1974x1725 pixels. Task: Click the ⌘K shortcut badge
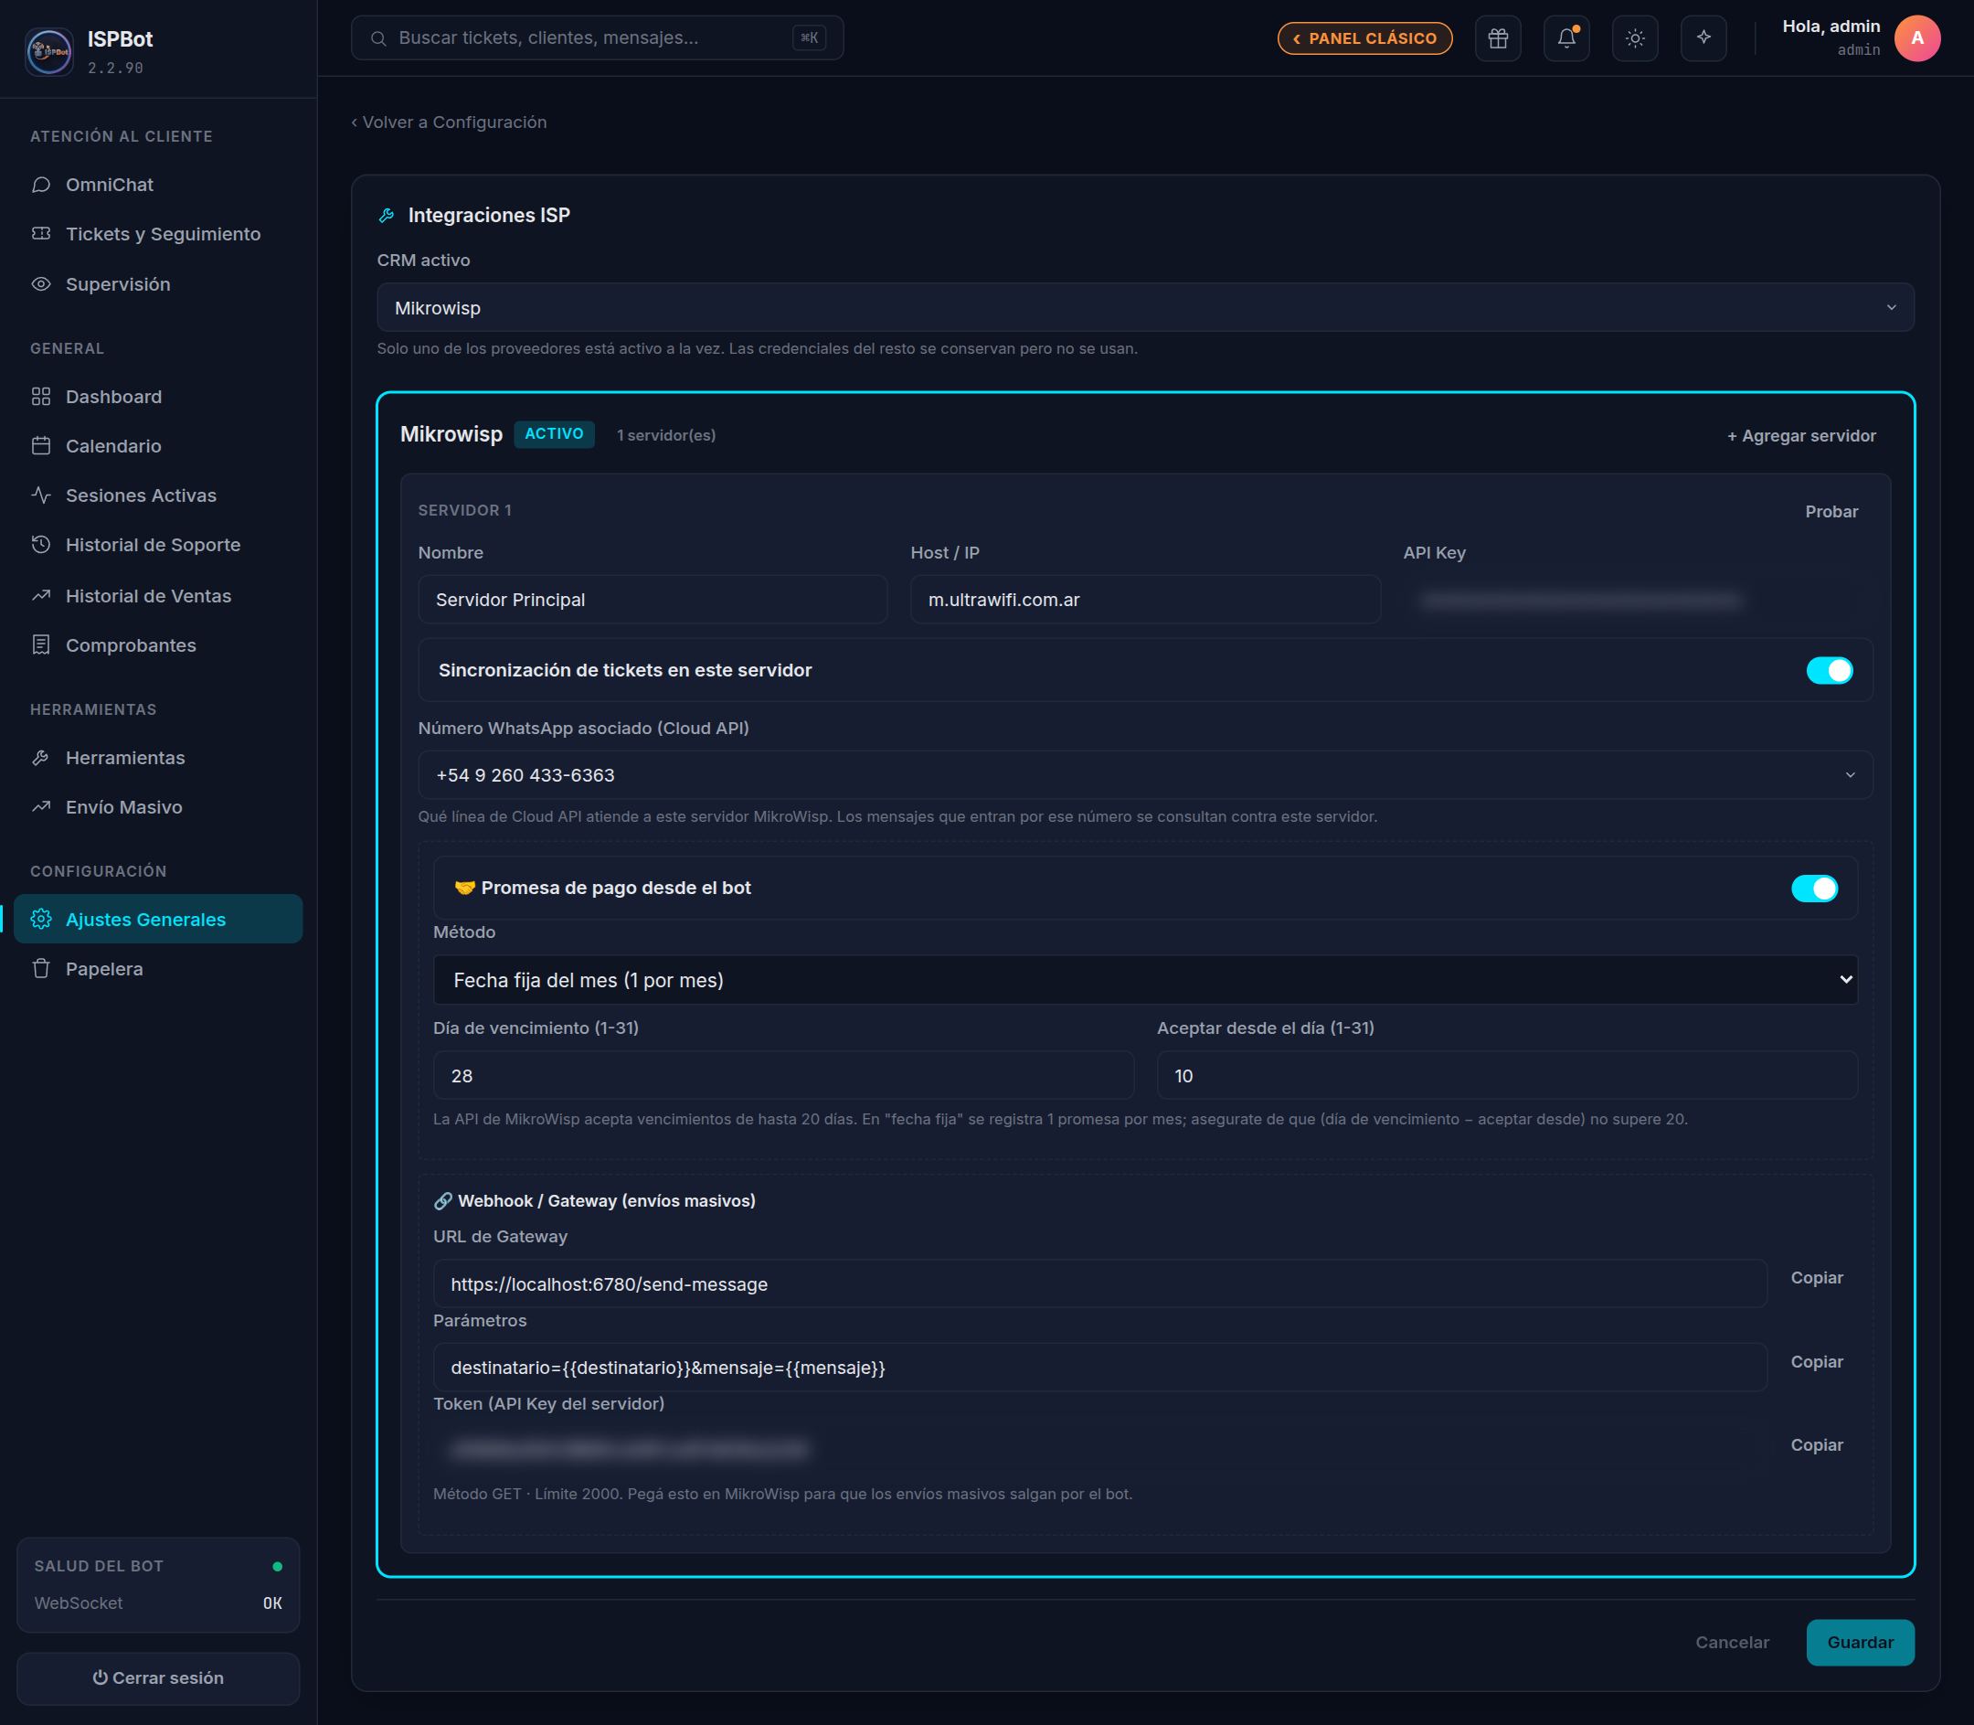[x=809, y=38]
